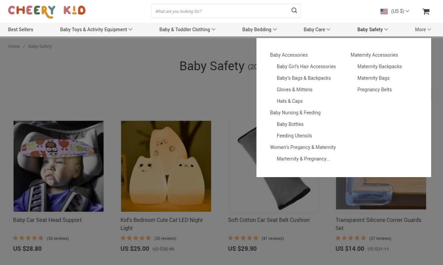
Task: Type in the search input field
Action: coord(220,11)
